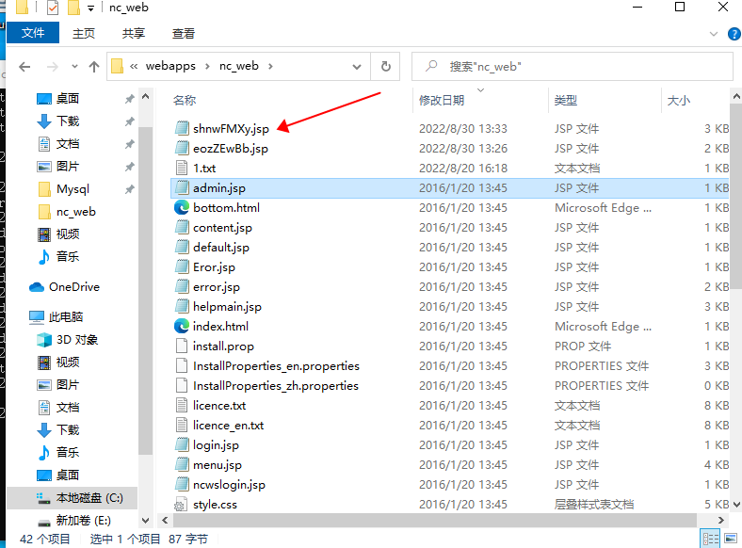Viewport: 742px width, 548px height.
Task: Open 文档 in quick access sidebar
Action: coord(67,144)
